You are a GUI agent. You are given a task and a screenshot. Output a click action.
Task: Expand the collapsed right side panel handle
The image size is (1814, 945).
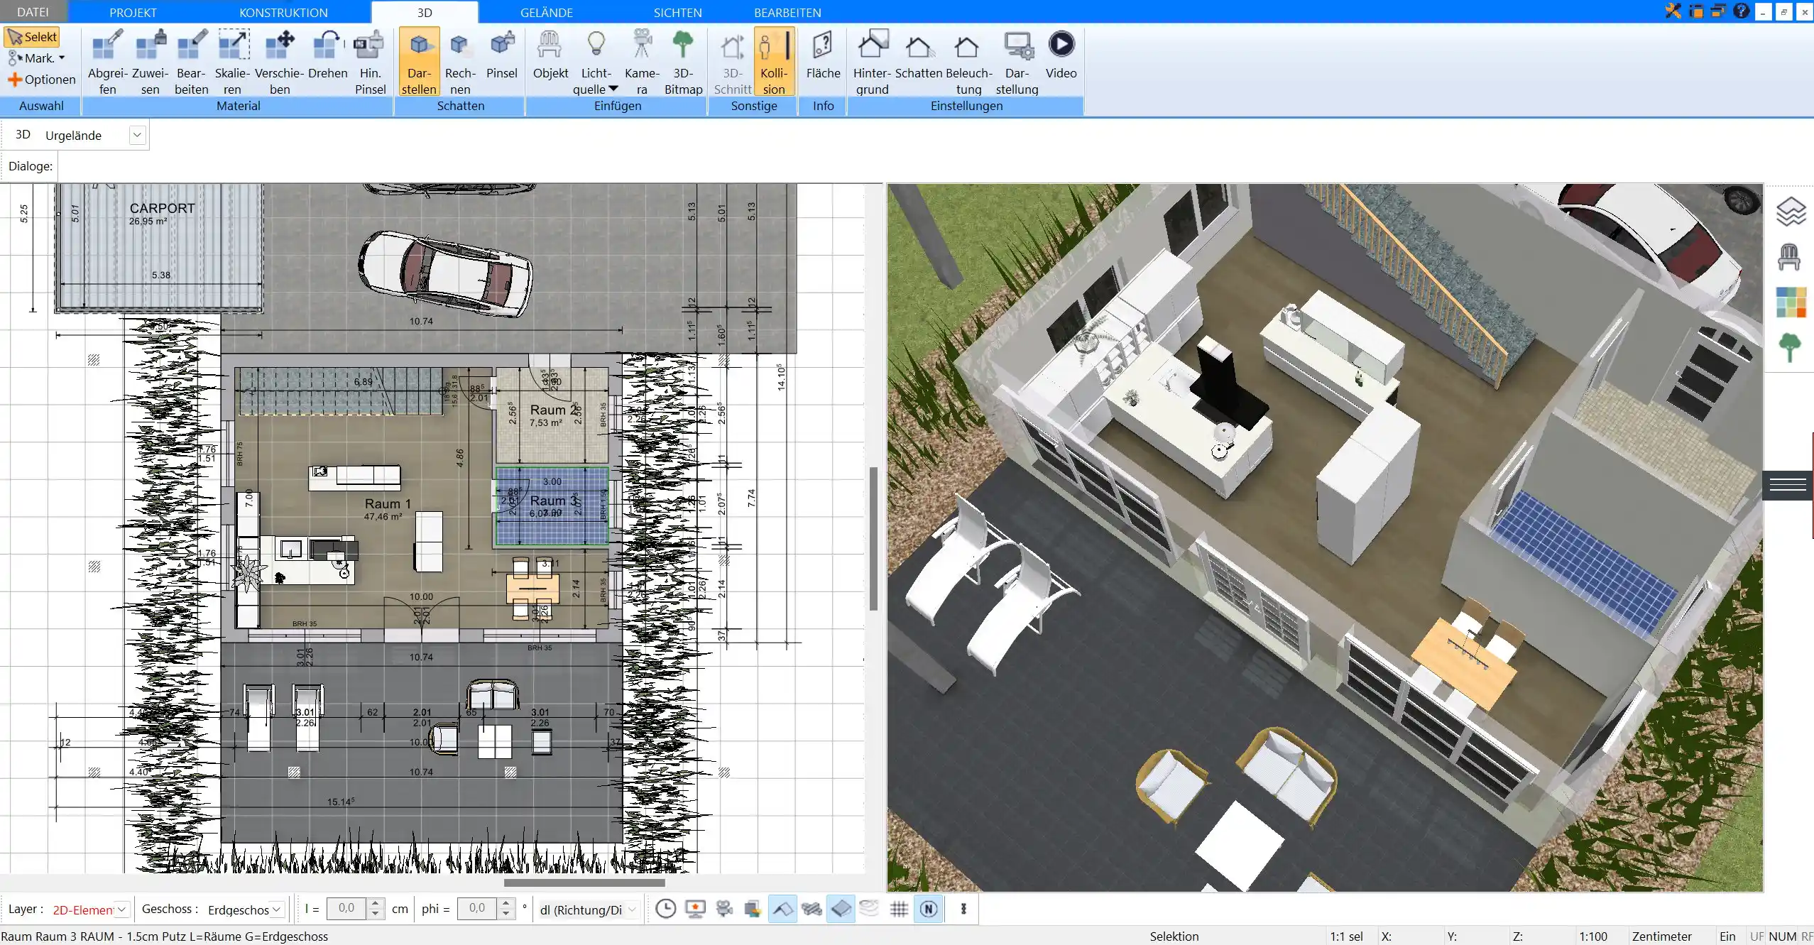(x=1788, y=485)
